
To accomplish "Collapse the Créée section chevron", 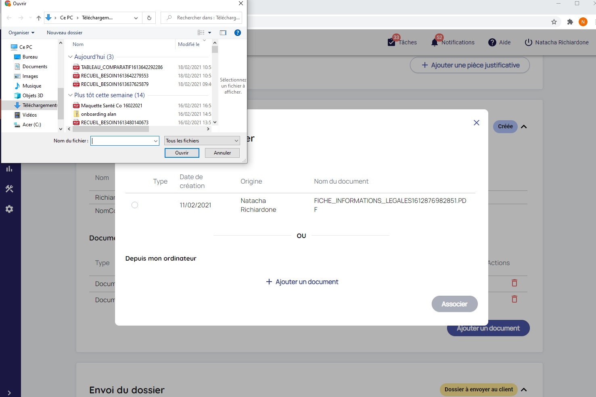I will click(x=524, y=127).
